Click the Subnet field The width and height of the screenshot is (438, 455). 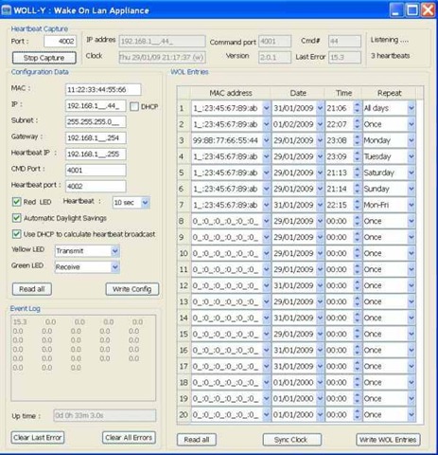pos(96,122)
